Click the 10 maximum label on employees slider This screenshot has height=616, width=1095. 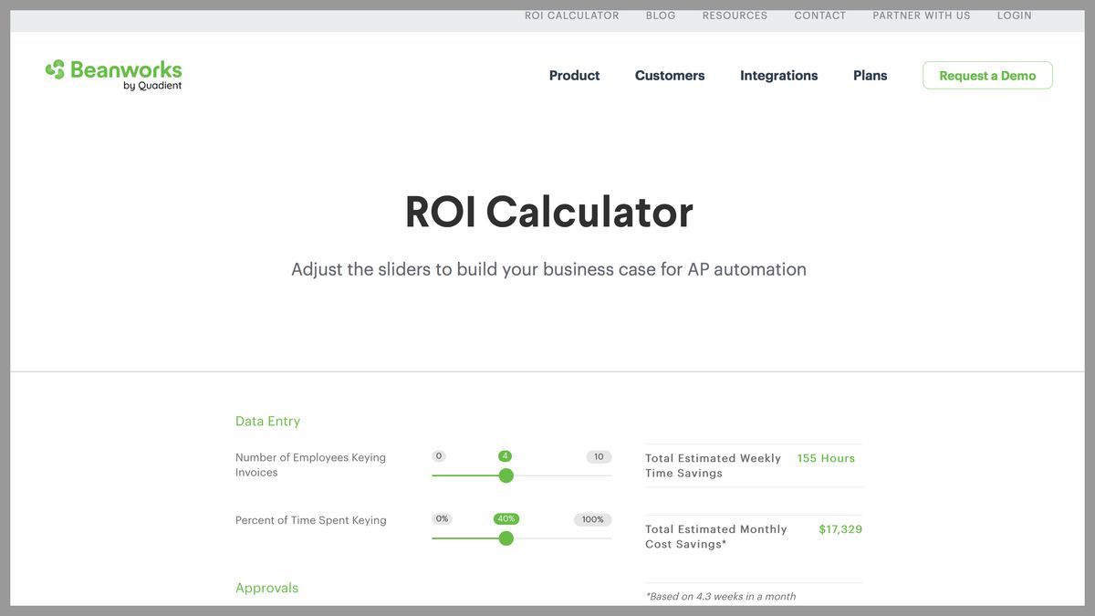point(599,456)
